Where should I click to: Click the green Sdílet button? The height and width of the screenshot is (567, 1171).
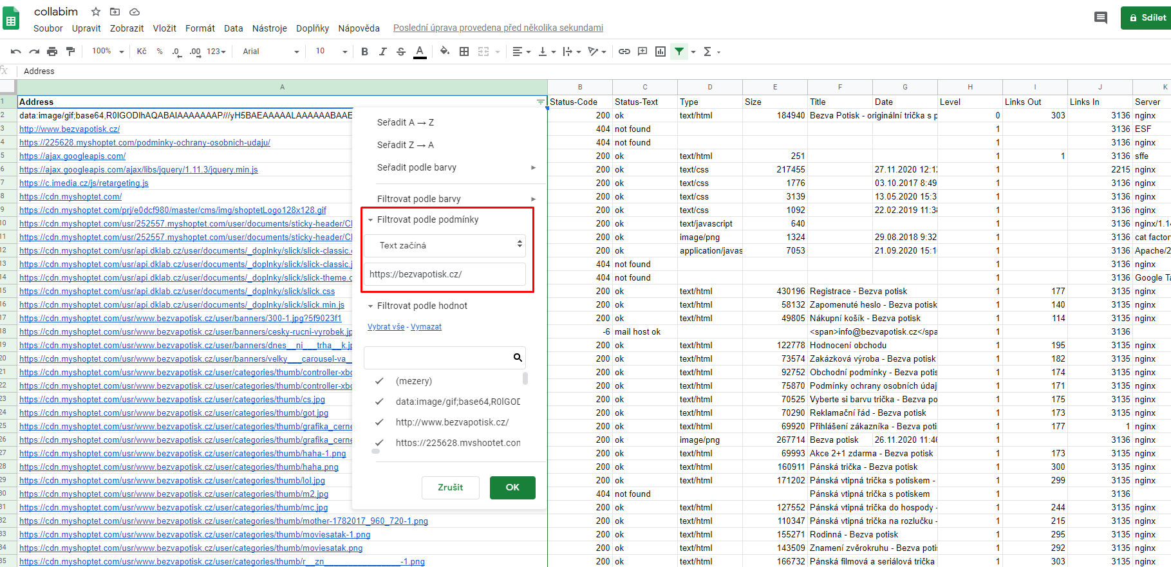pyautogui.click(x=1147, y=18)
